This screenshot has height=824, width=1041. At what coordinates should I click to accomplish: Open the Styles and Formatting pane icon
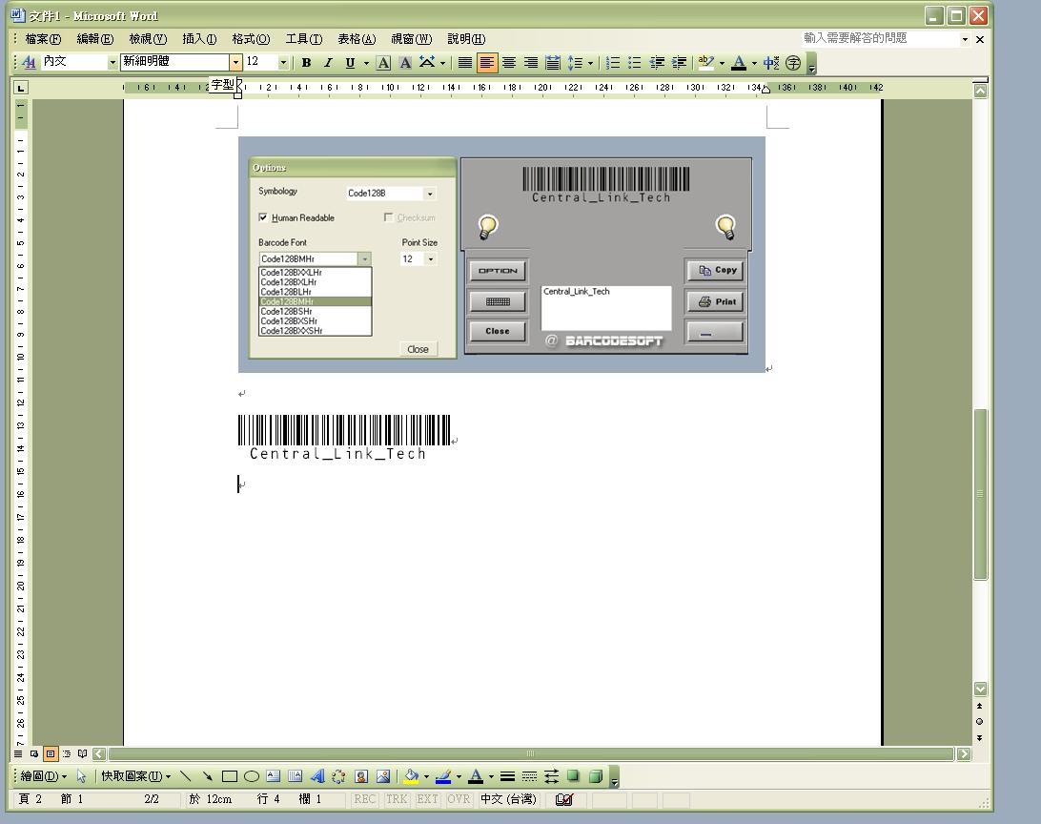pos(29,62)
